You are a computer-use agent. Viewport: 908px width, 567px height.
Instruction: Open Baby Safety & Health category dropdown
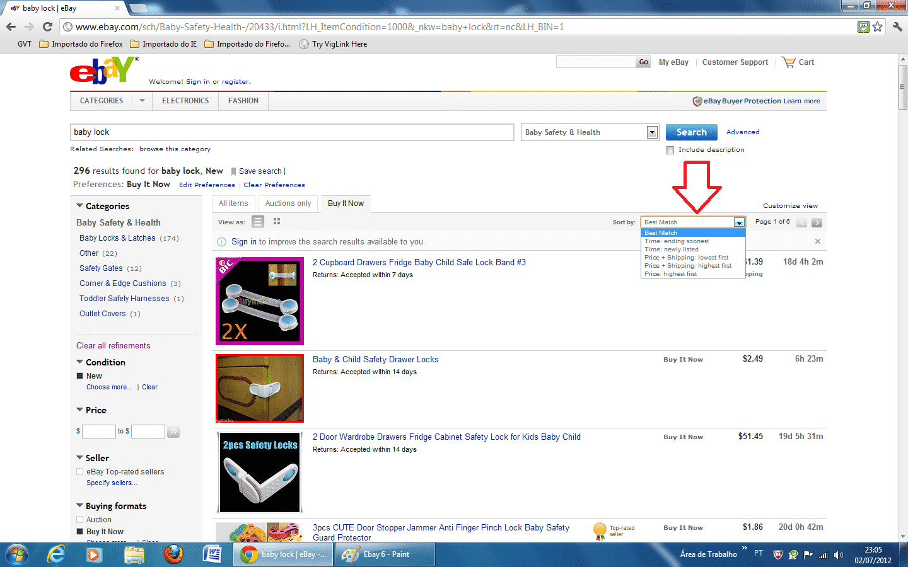(x=652, y=132)
